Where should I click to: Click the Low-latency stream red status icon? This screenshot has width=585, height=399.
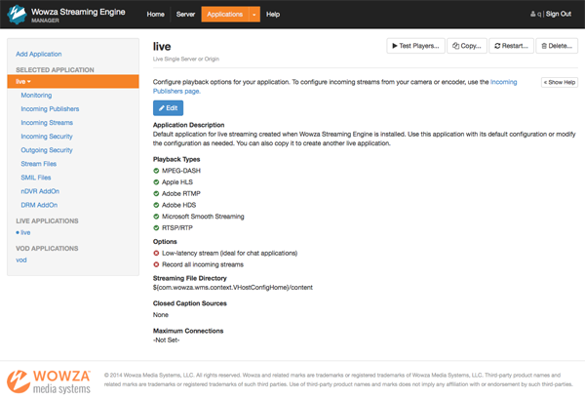[x=157, y=253]
